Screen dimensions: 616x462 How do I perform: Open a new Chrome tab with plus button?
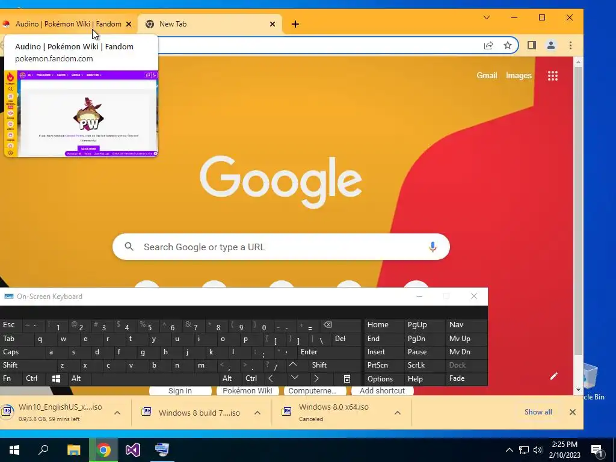point(295,24)
